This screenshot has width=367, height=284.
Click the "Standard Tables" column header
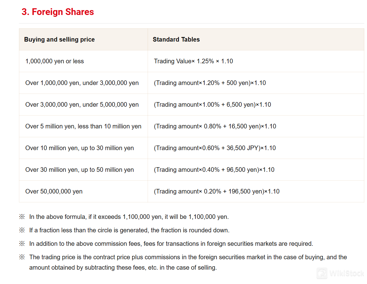point(176,39)
